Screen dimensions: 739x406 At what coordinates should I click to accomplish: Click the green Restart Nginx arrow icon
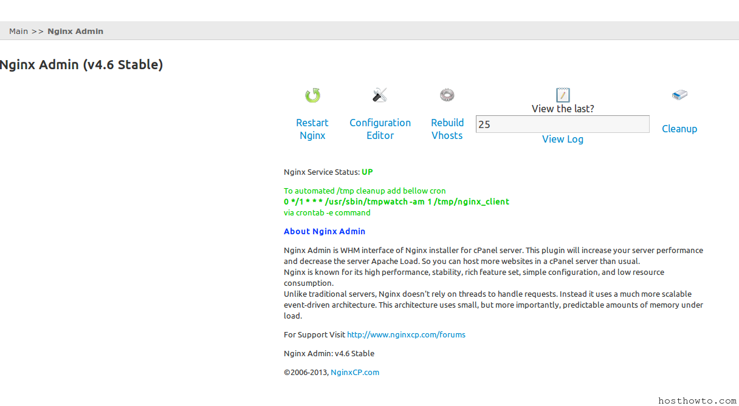(312, 95)
